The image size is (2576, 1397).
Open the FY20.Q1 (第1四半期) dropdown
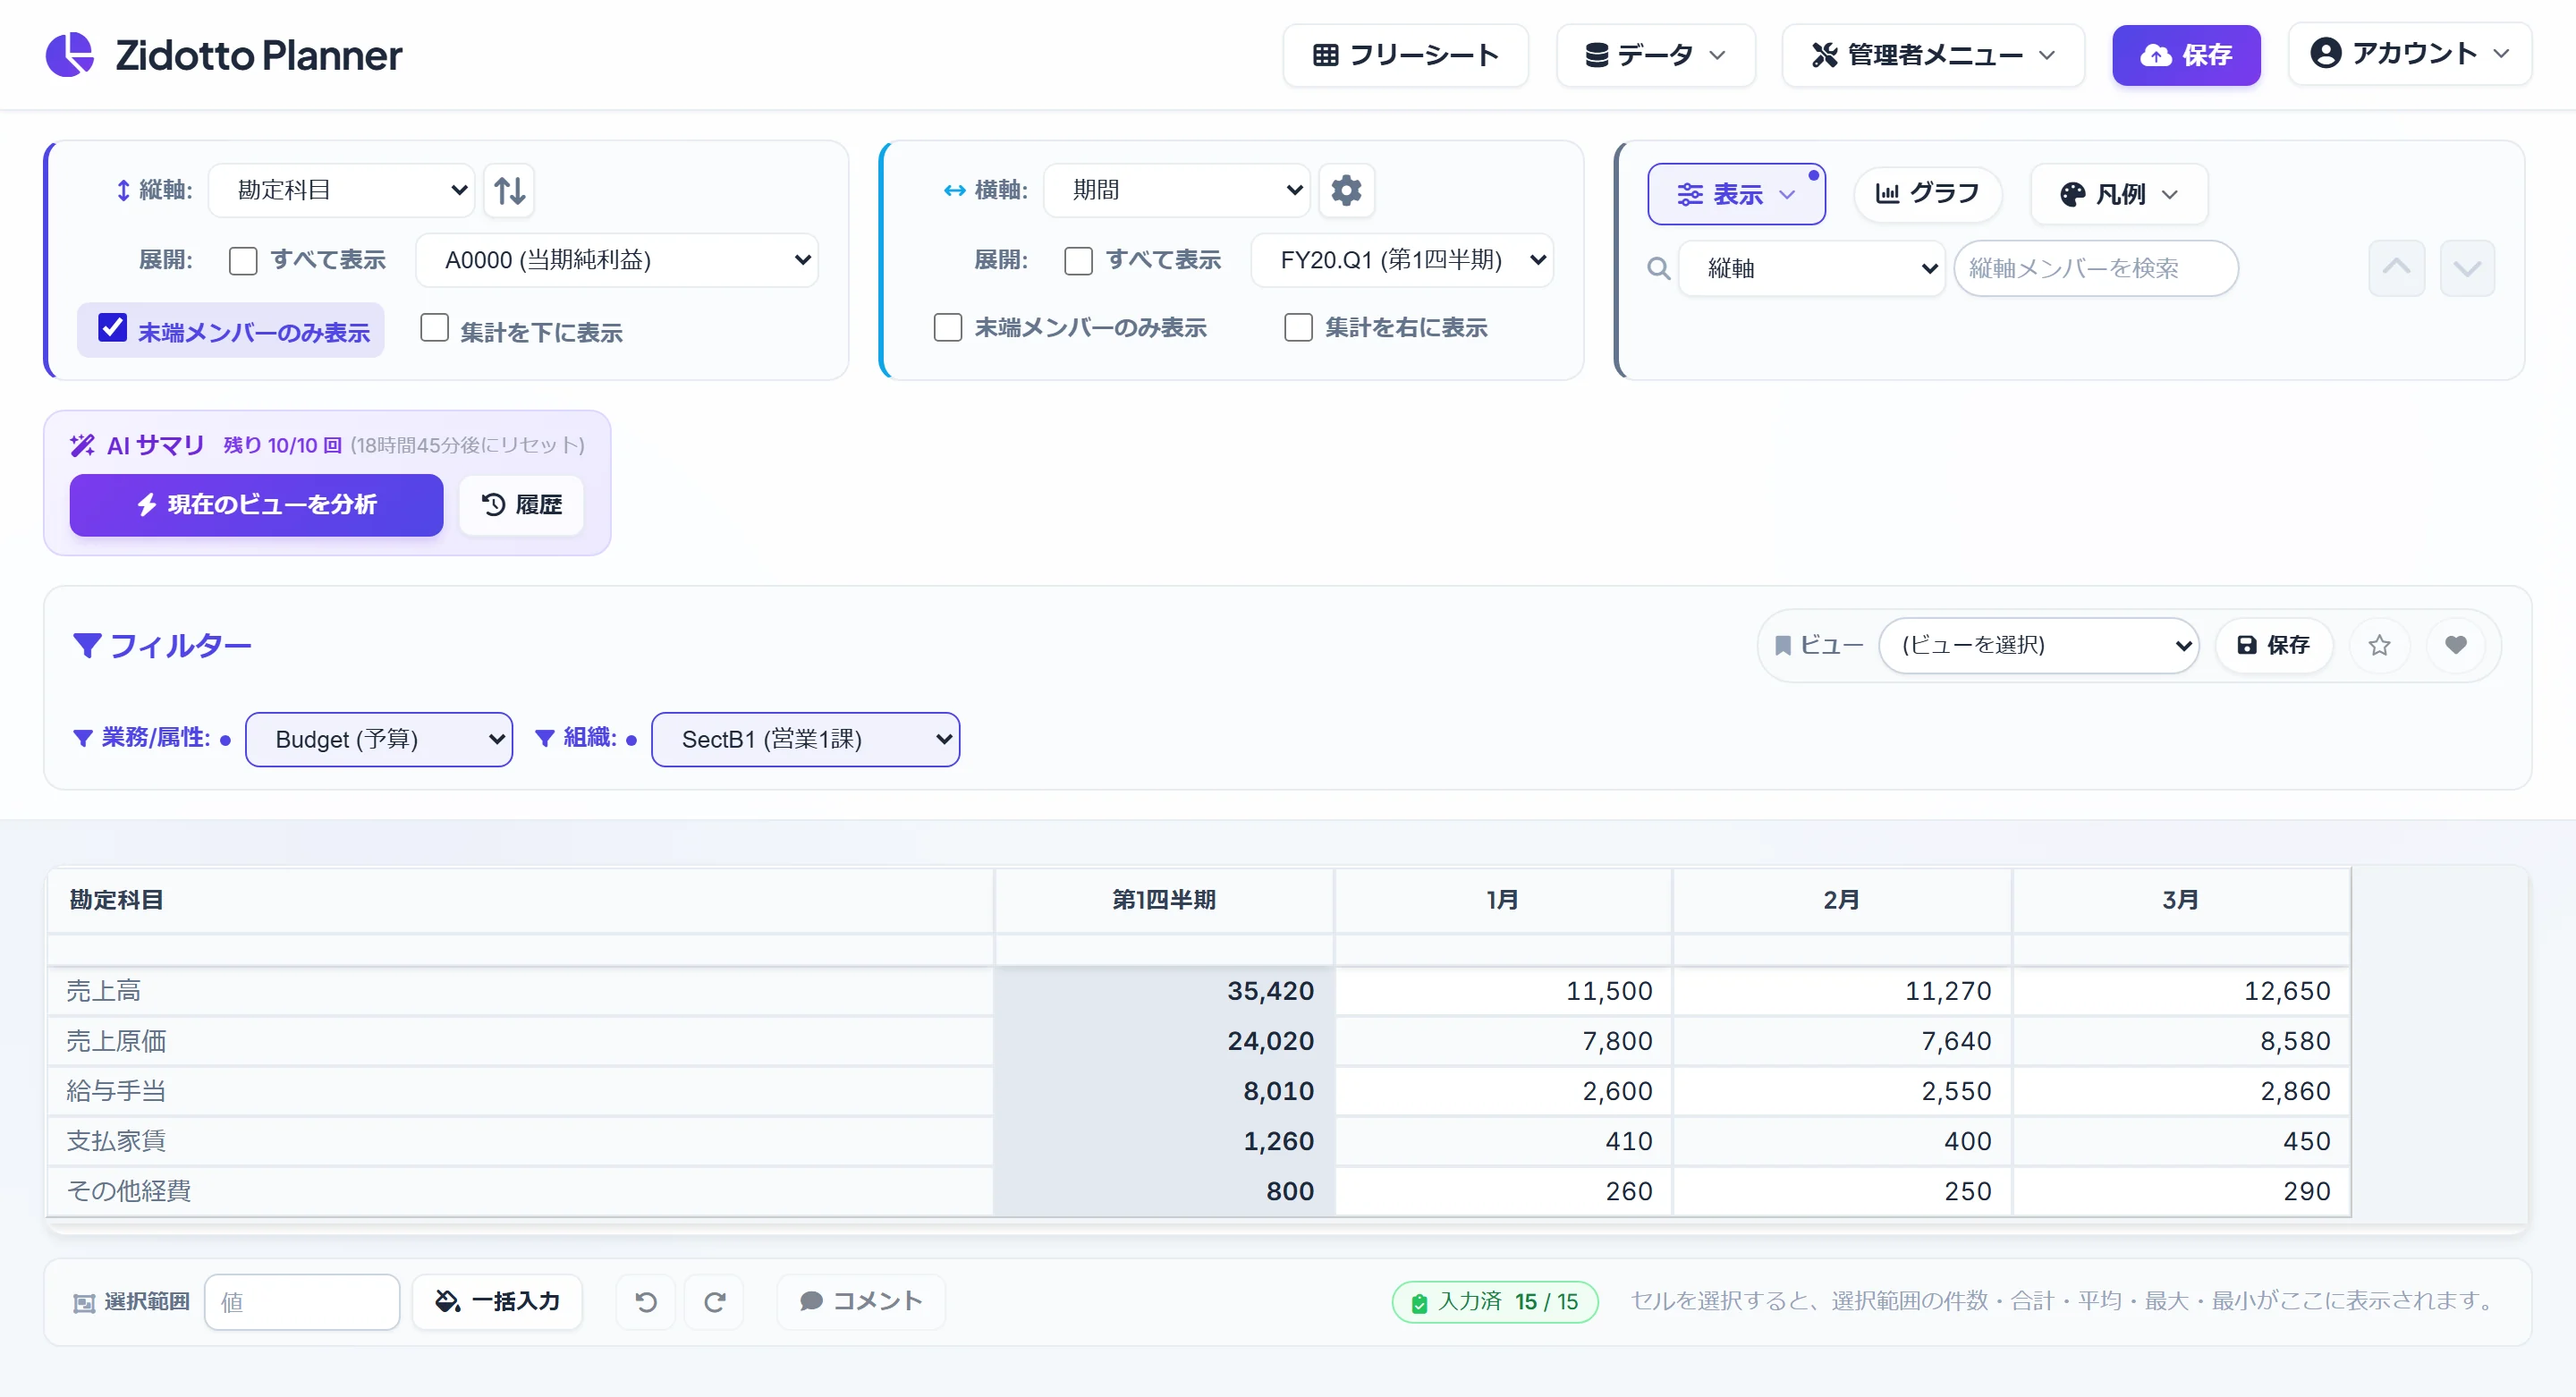click(1402, 260)
